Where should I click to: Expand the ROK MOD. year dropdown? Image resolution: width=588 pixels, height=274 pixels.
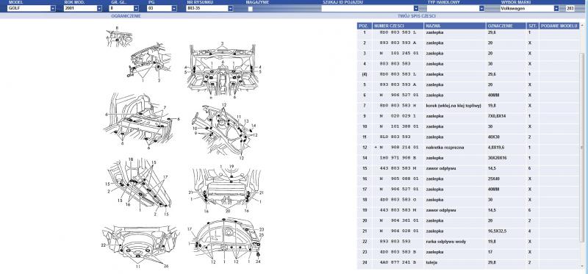coord(83,8)
